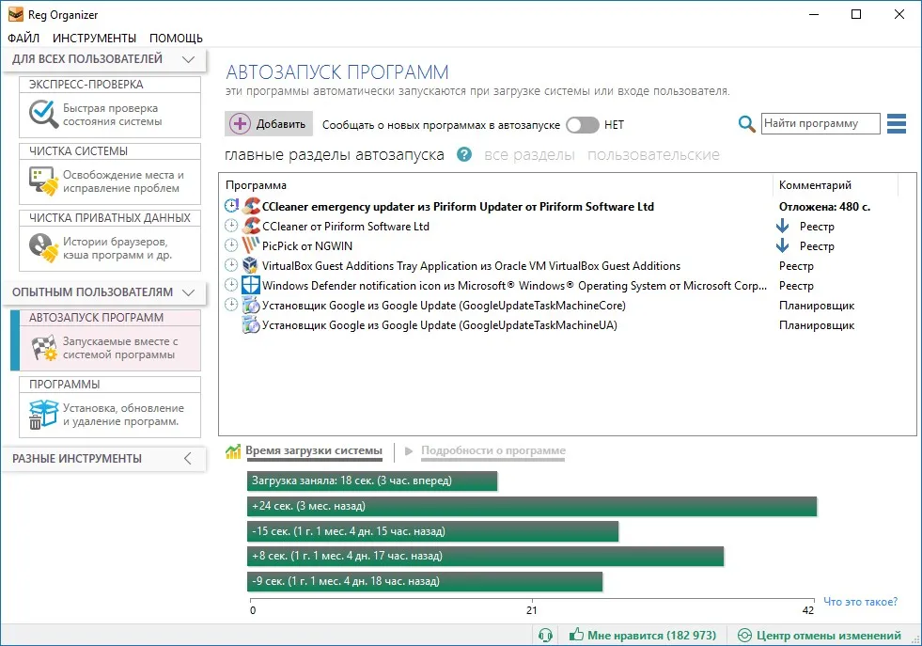Click the 'Найти программу' search field
The width and height of the screenshot is (922, 646).
[x=820, y=123]
